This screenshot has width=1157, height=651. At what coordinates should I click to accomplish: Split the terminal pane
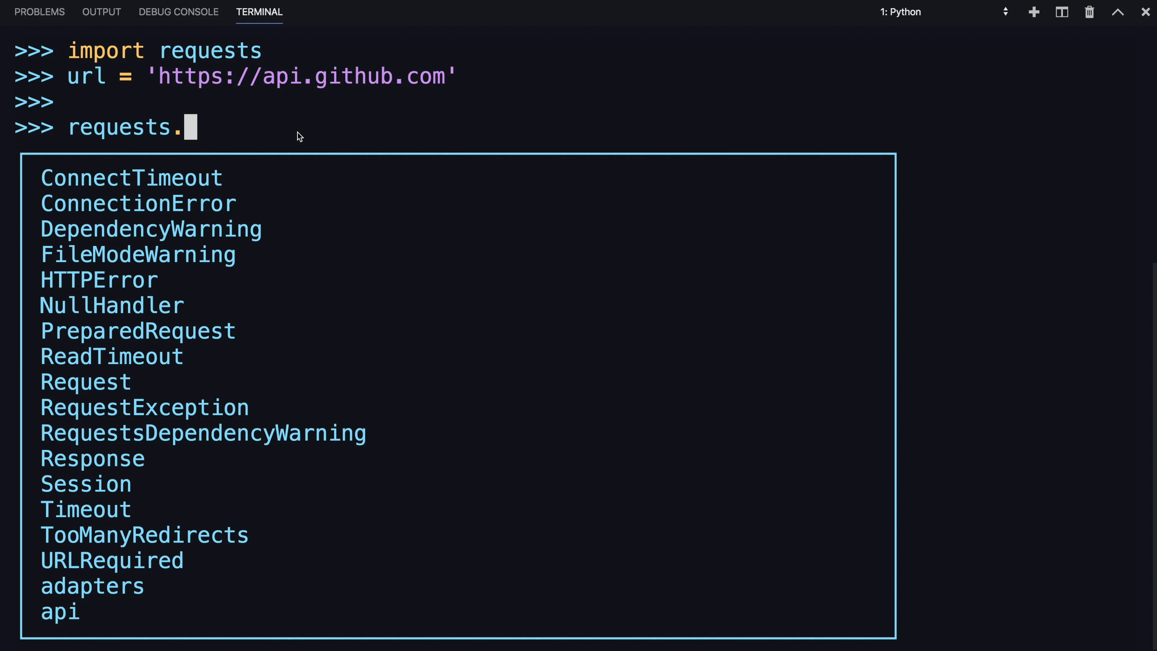click(x=1062, y=12)
